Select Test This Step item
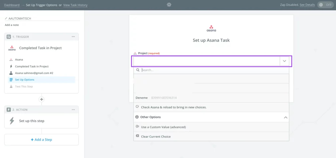This screenshot has height=158, width=336. 42,86
